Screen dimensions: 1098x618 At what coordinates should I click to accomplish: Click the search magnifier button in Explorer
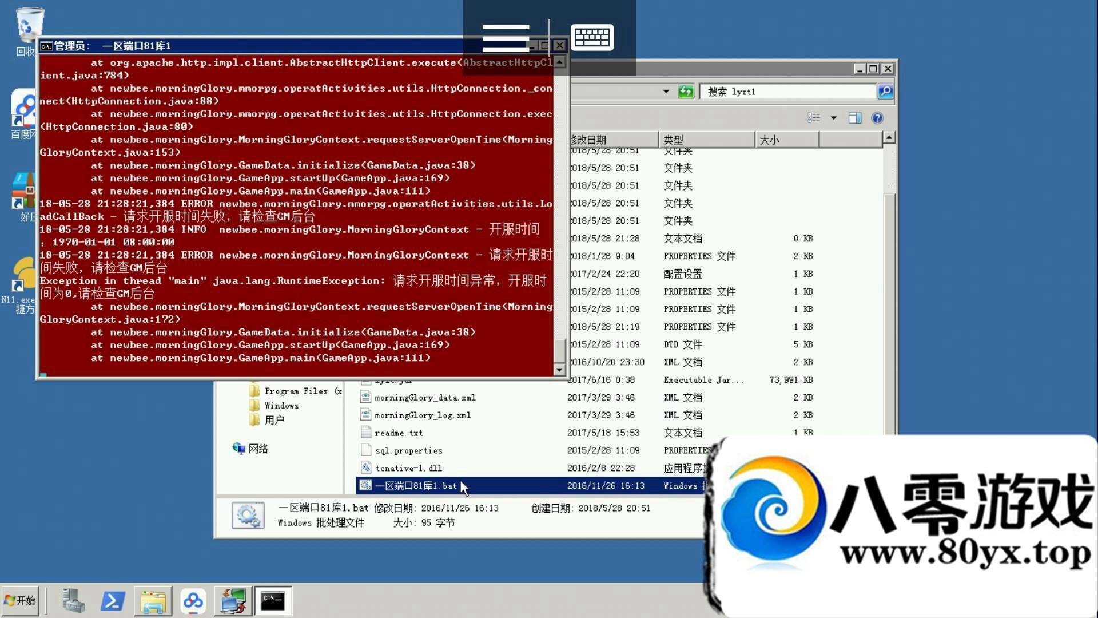(x=885, y=92)
